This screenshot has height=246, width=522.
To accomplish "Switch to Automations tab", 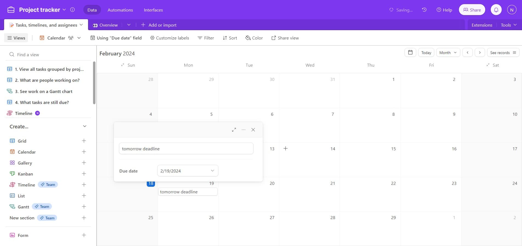I will (120, 10).
